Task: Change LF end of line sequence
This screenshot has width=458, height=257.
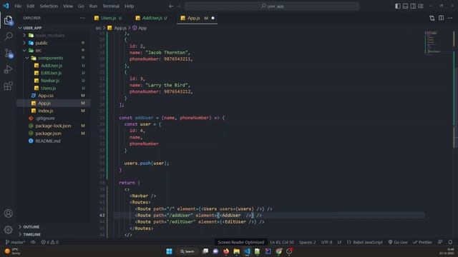Action: coord(339,242)
